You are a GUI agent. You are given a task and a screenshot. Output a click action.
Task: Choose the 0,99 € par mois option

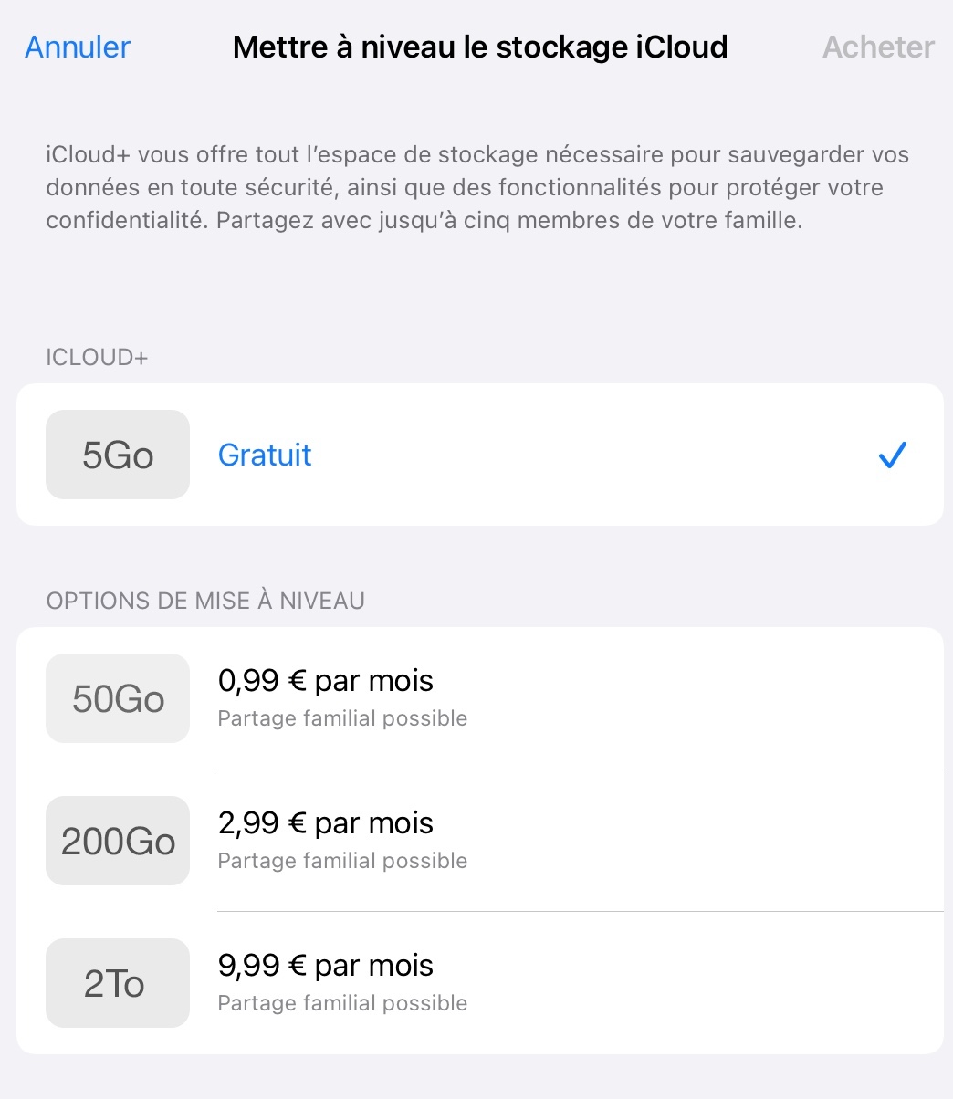(326, 681)
